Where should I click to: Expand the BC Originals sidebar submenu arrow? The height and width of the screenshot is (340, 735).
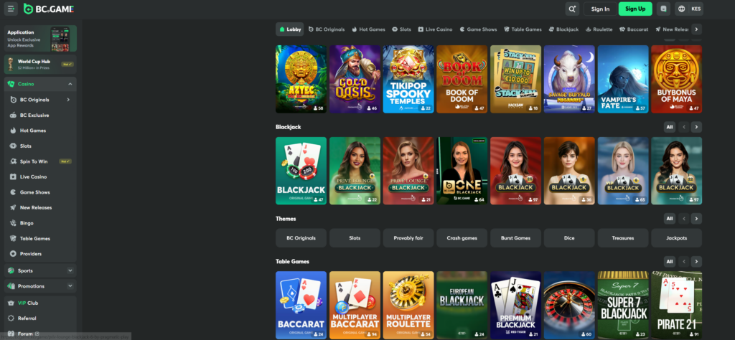[68, 100]
